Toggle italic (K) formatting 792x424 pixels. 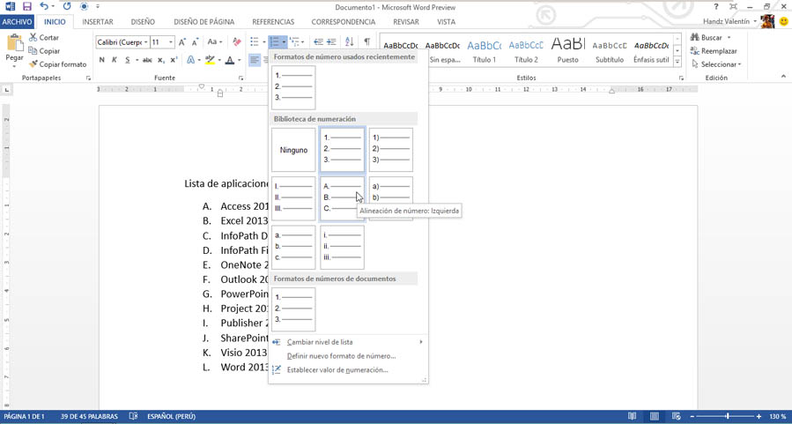[115, 60]
